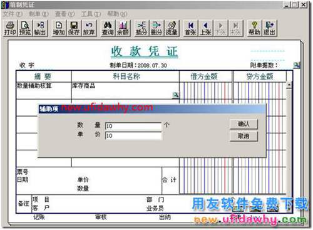
Task: Open 帮助 (Help) toolbar icon
Action: (x=254, y=28)
